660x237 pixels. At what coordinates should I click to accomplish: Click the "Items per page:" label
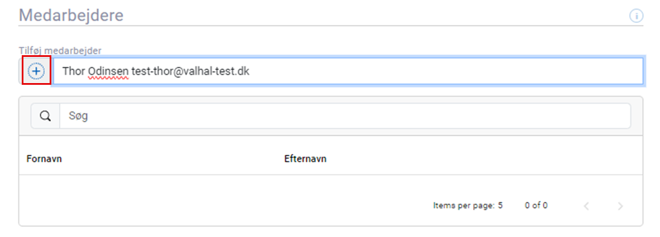tap(463, 205)
